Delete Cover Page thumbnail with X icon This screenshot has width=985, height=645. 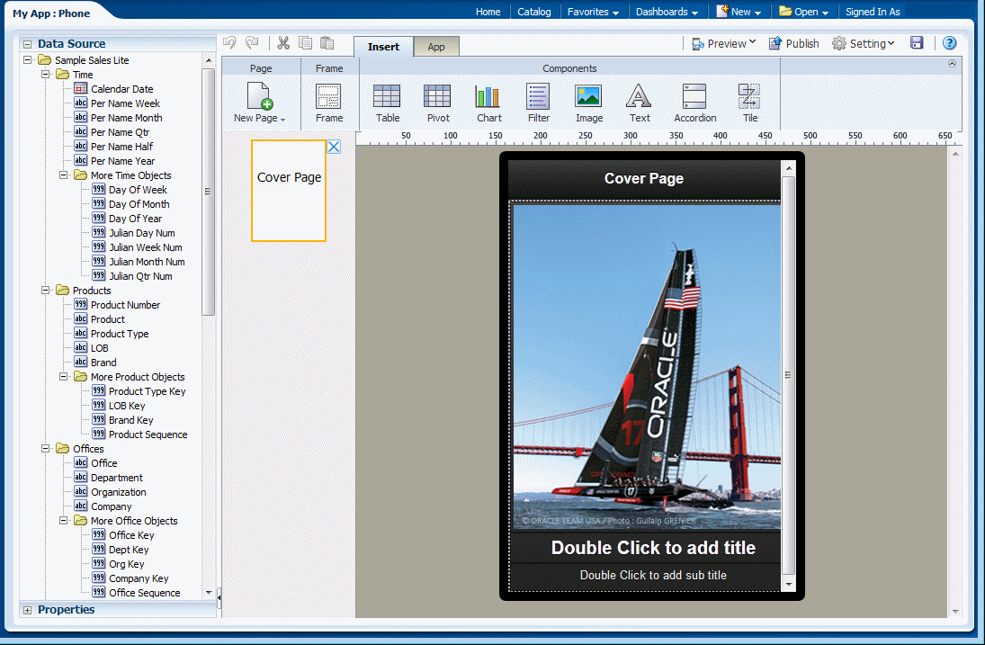tap(334, 147)
